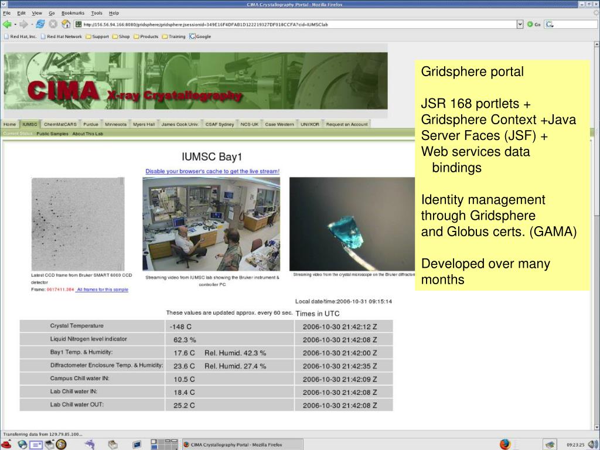Screen dimensions: 600x450
Task: Switch workspace using the workspace pager
Action: coord(164,444)
